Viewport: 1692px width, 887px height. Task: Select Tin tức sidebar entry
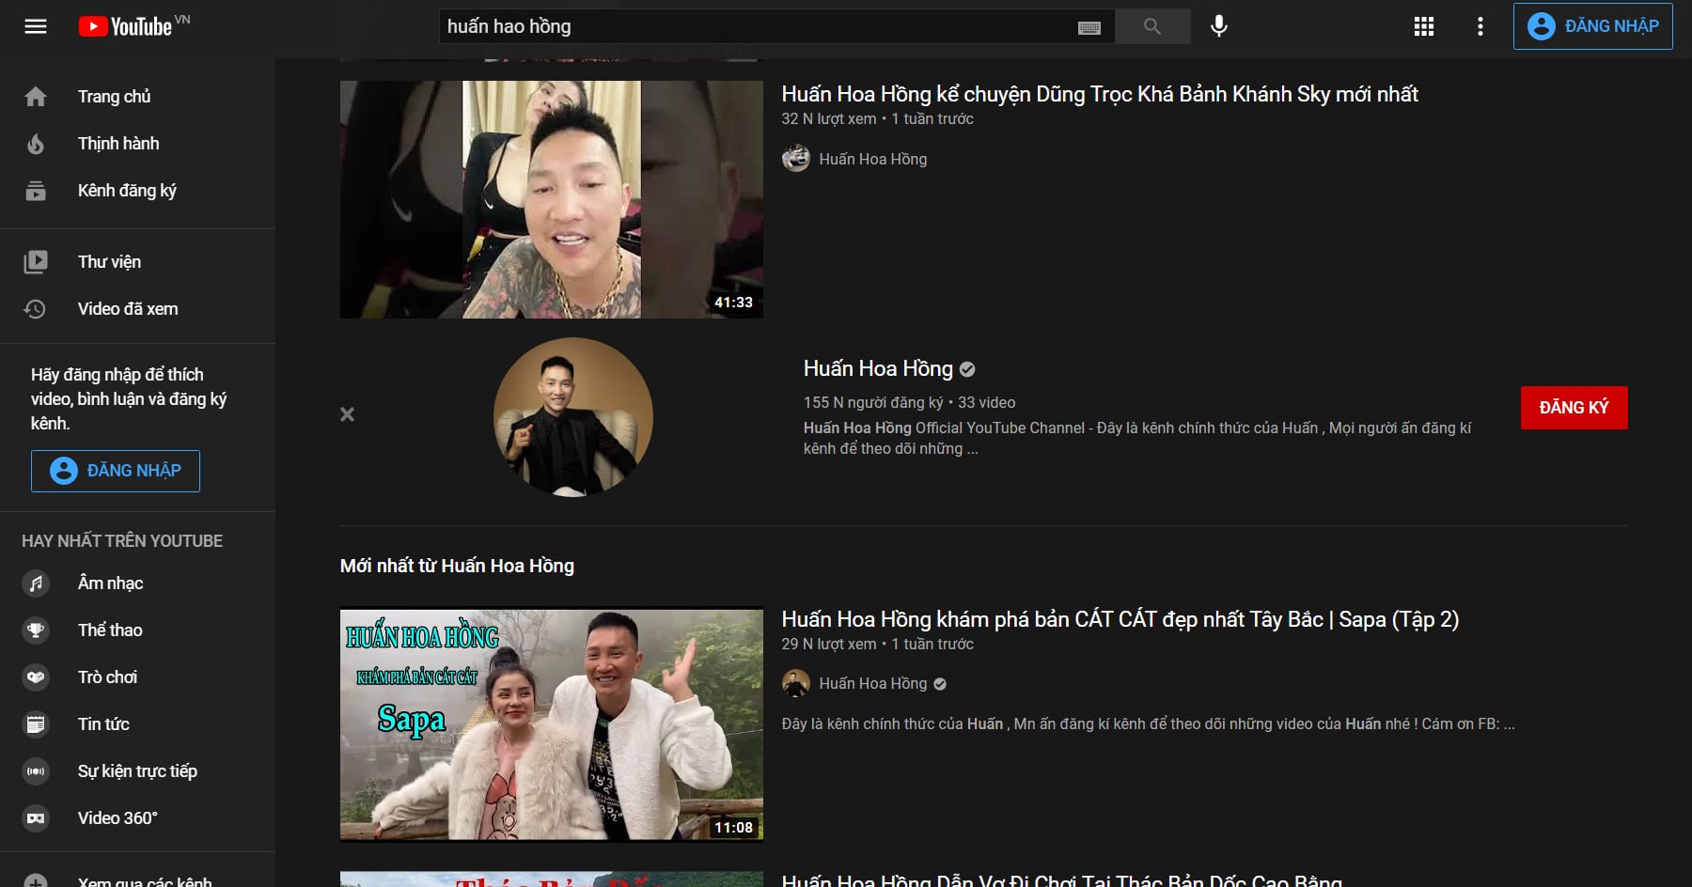[137, 724]
